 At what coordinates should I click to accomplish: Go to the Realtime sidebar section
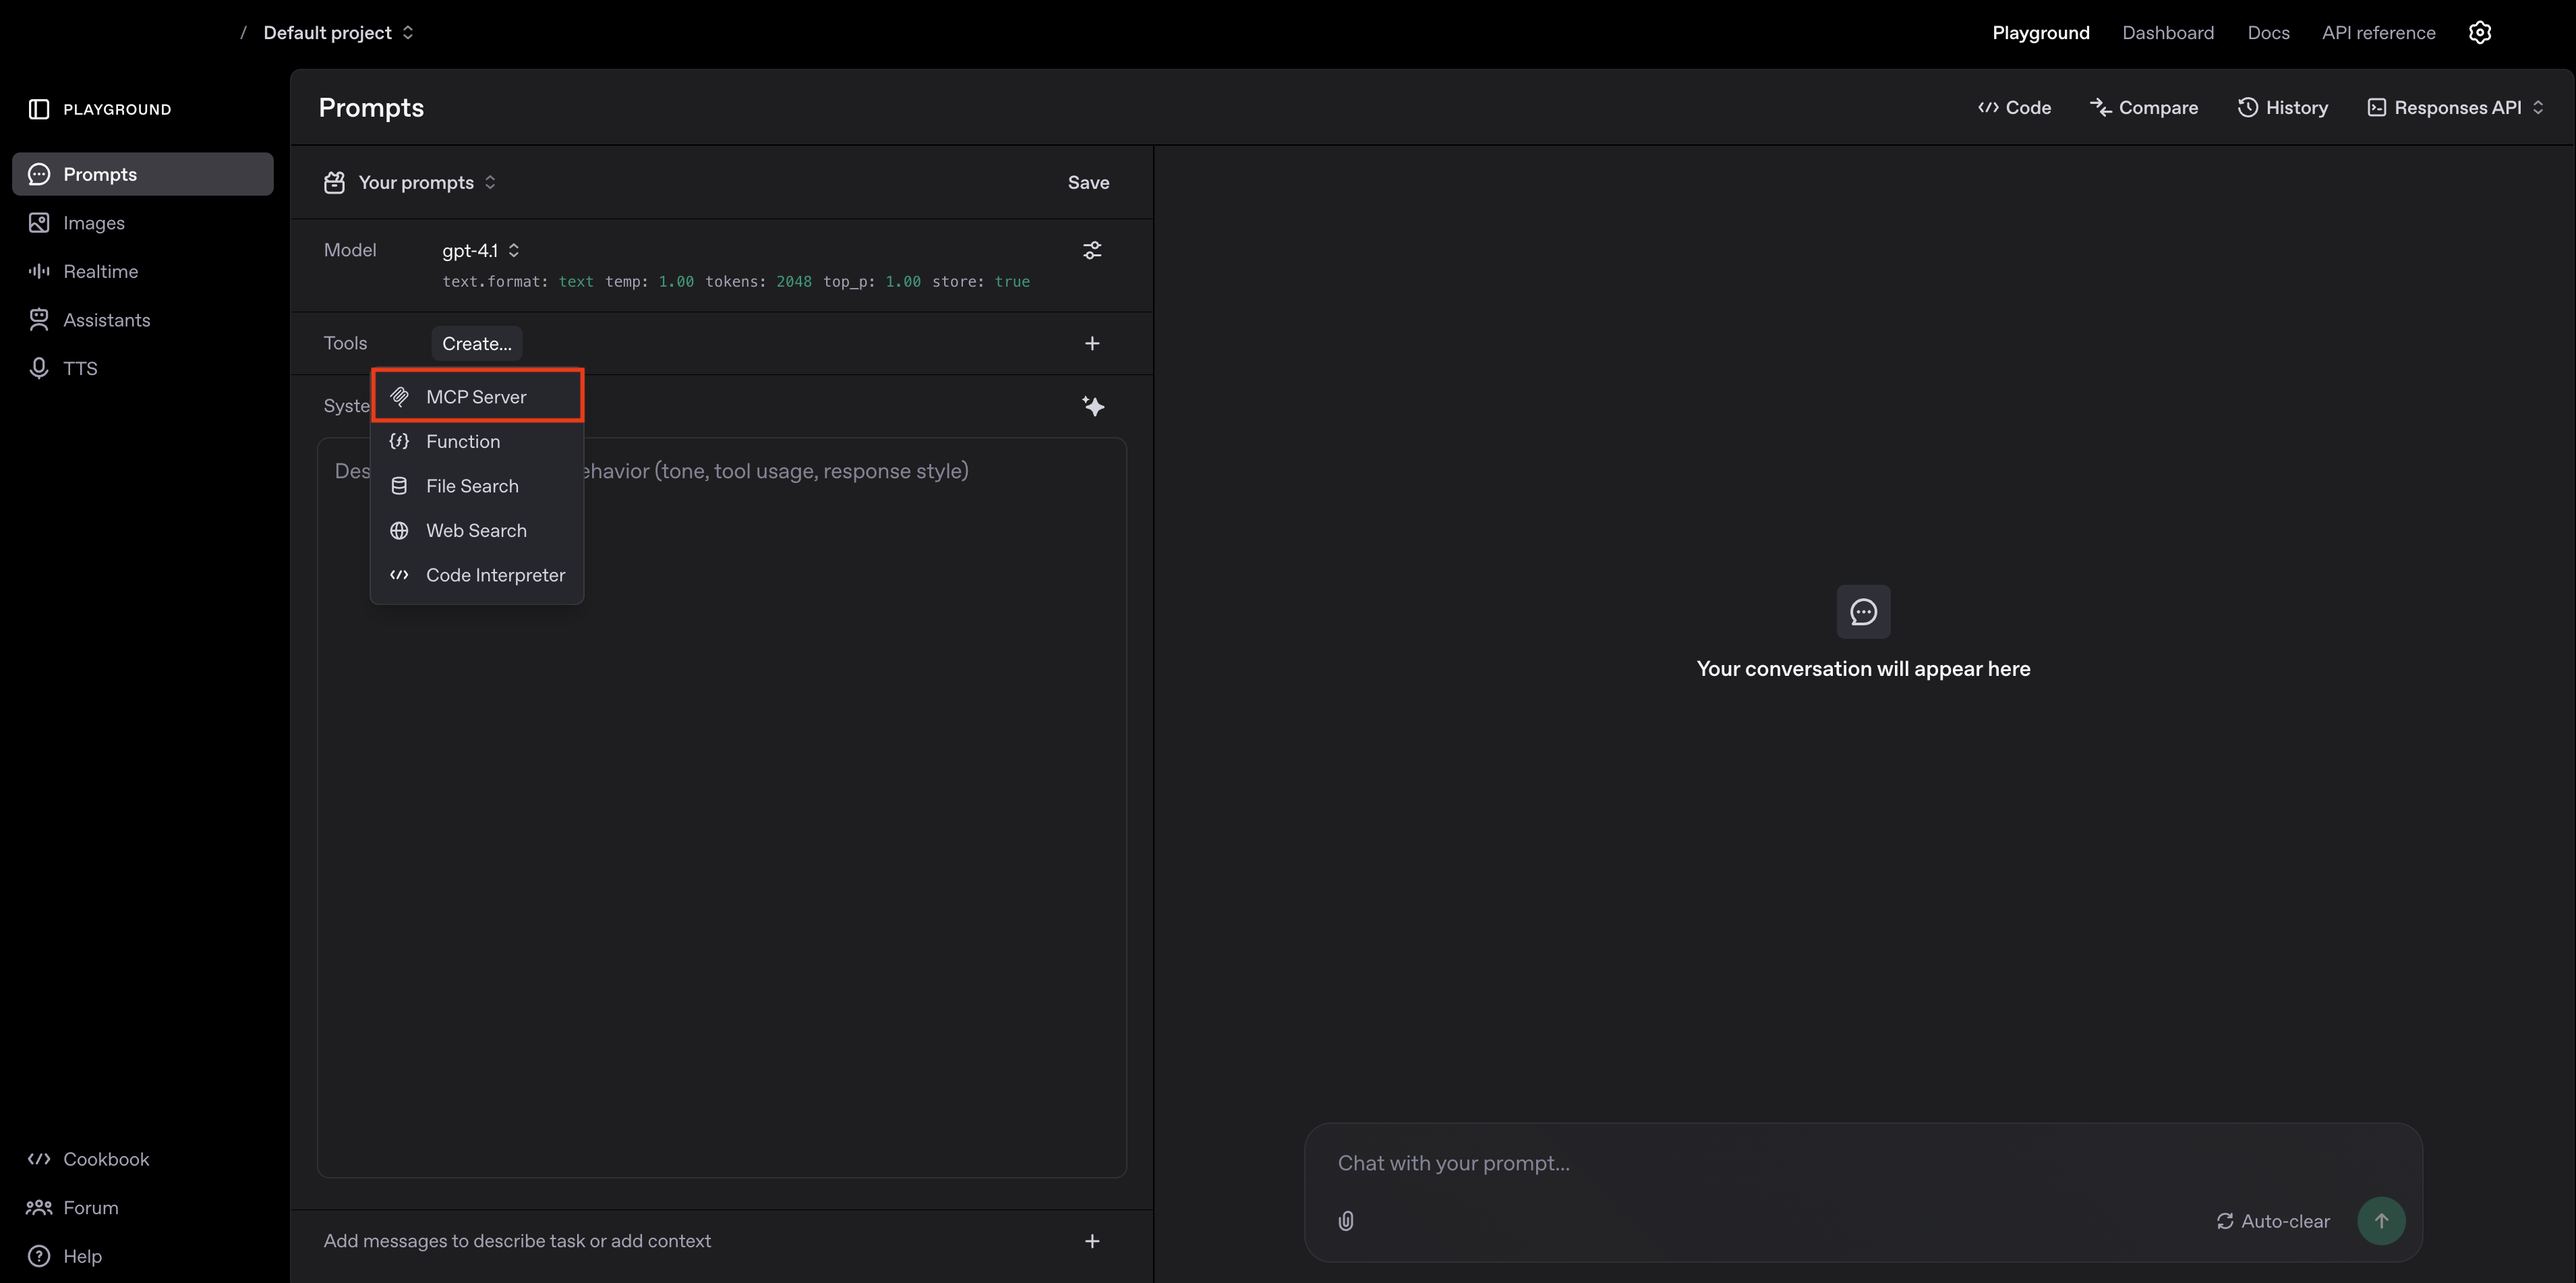pyautogui.click(x=100, y=271)
